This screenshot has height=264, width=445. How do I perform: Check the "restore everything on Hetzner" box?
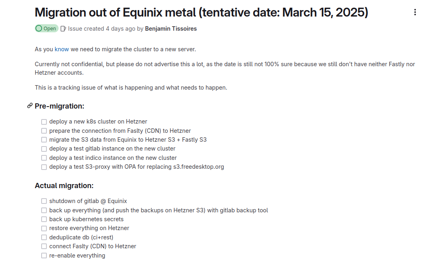44,228
